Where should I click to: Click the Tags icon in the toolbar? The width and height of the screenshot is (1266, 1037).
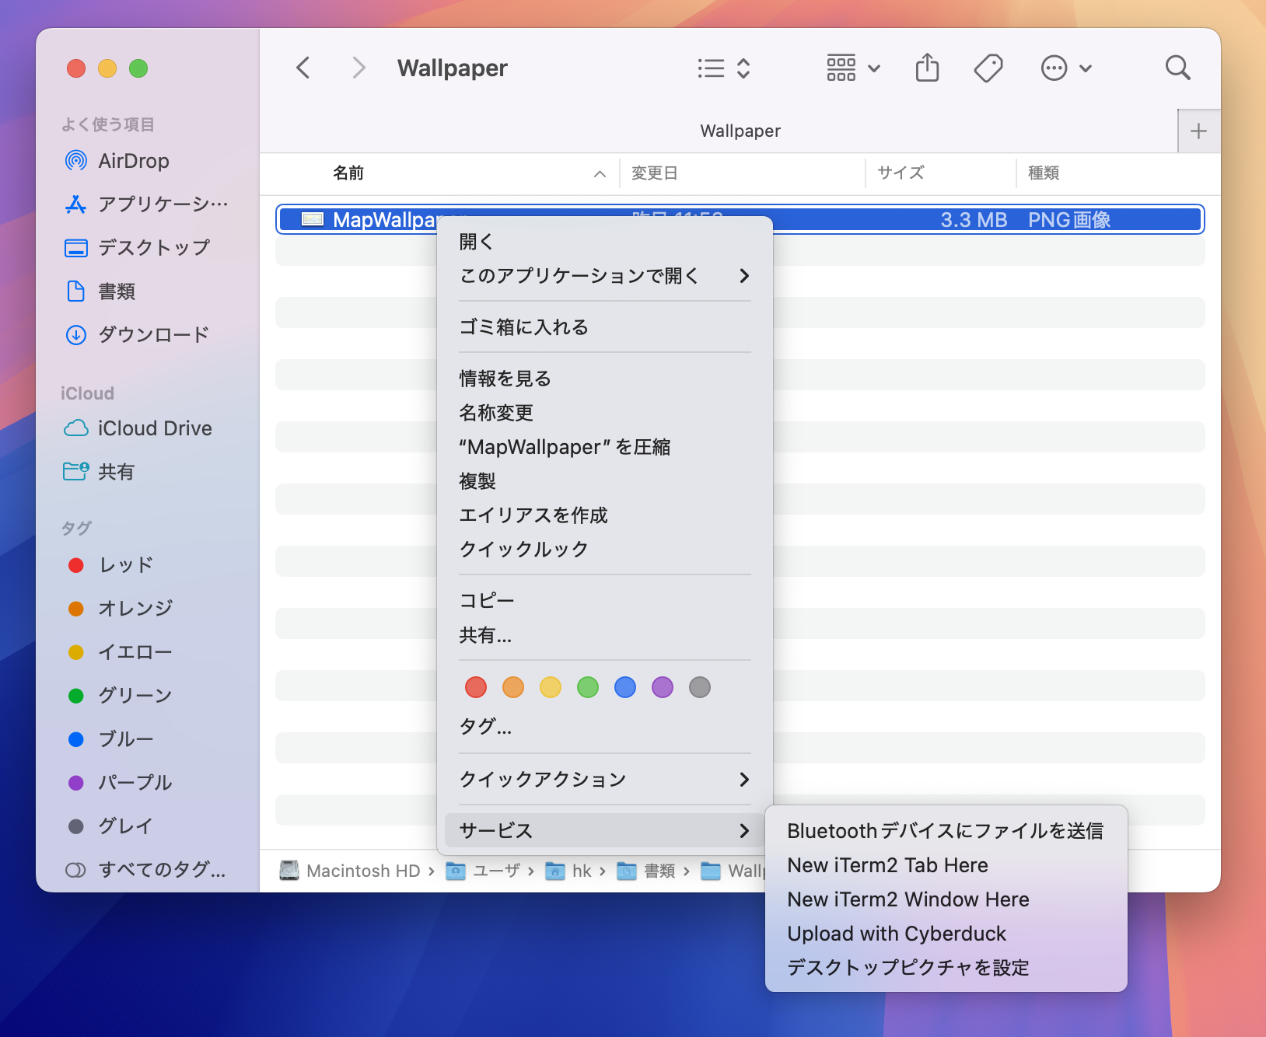[x=988, y=68]
